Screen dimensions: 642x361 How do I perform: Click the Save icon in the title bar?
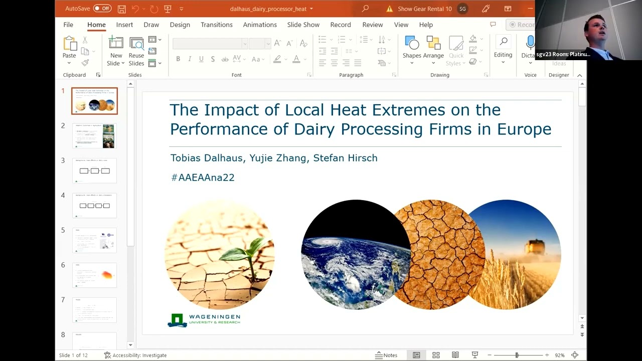[122, 9]
